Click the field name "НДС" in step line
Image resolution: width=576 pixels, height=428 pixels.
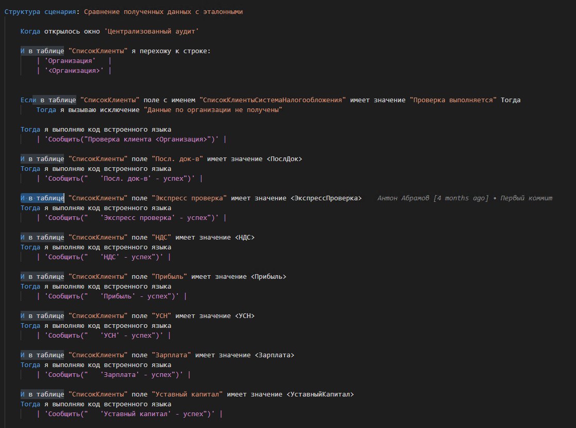click(161, 237)
